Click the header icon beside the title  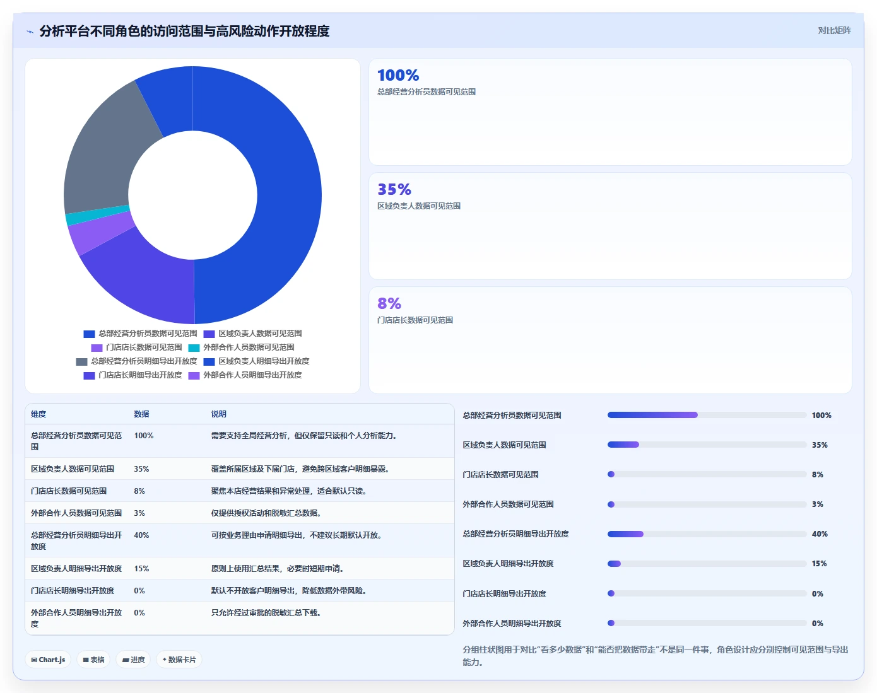click(30, 32)
